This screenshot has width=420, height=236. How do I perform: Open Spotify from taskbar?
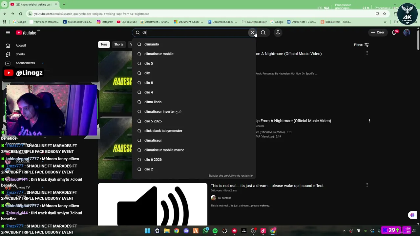215,231
